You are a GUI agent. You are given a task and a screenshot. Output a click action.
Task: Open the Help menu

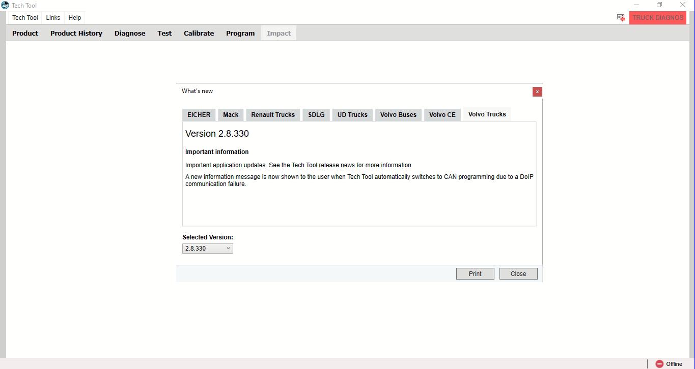75,18
